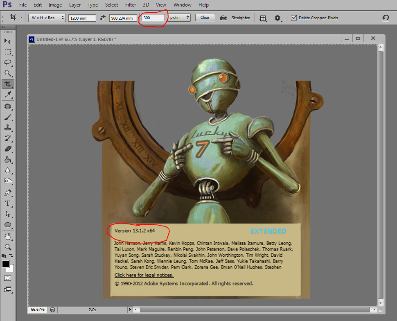Reset the crop box with undo arrow

pyautogui.click(x=386, y=18)
